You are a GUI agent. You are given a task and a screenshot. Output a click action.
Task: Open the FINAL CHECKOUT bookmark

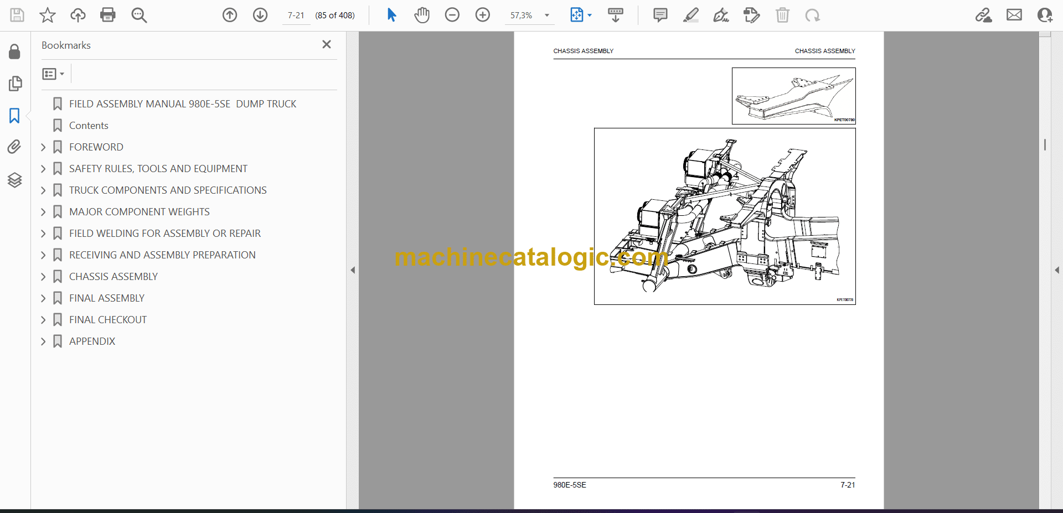coord(108,320)
